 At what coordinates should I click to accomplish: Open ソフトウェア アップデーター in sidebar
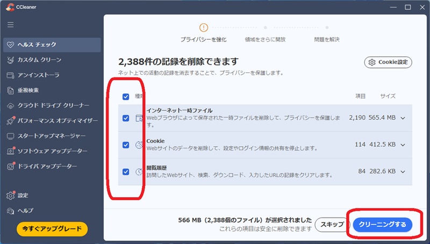(52, 152)
